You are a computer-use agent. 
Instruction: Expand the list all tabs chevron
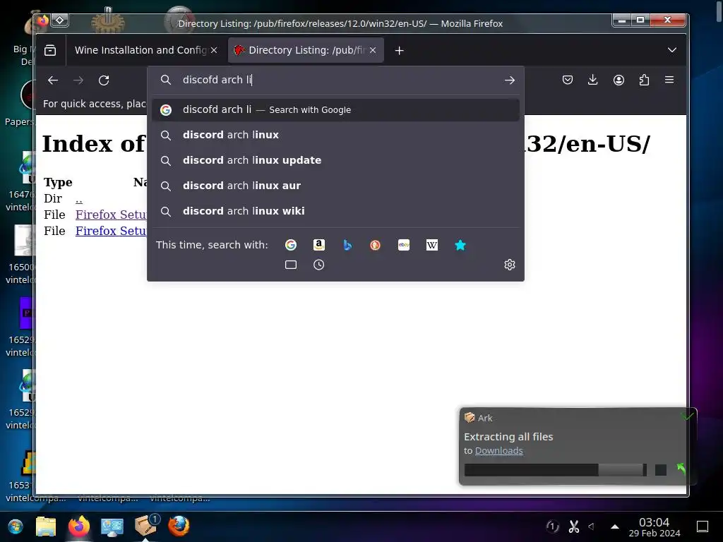tap(672, 50)
